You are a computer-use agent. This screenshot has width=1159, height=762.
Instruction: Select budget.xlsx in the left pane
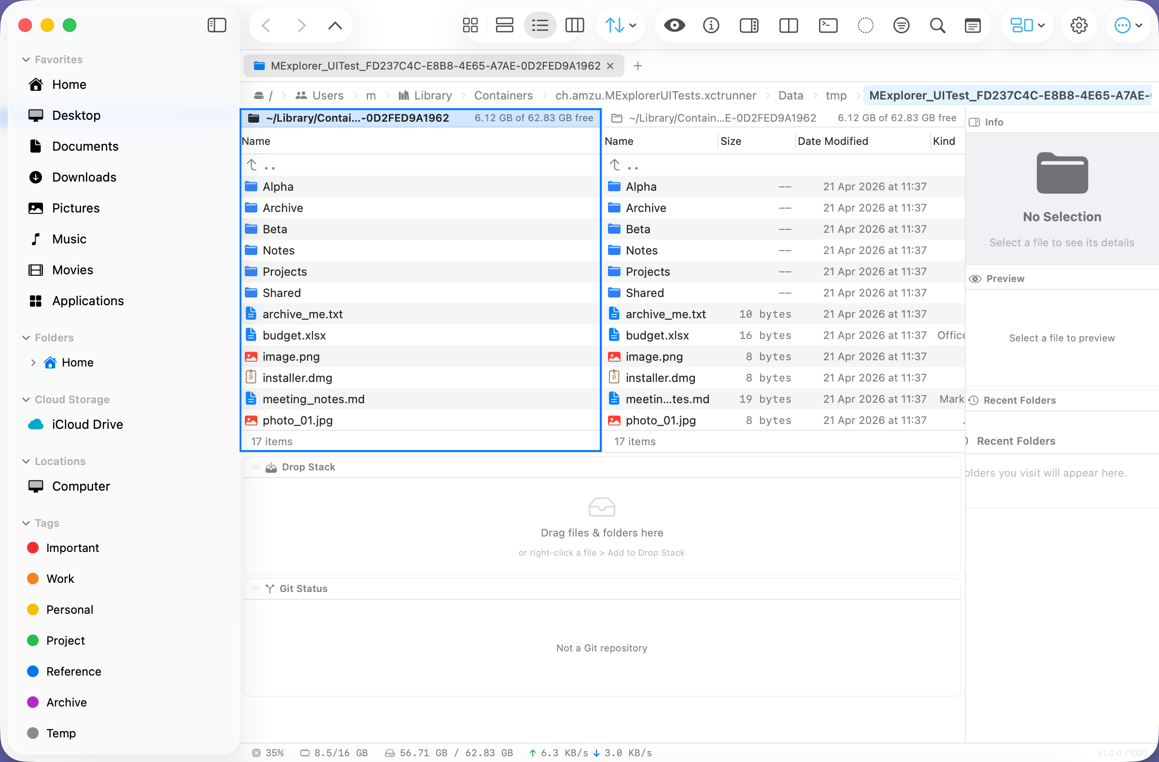click(421, 336)
